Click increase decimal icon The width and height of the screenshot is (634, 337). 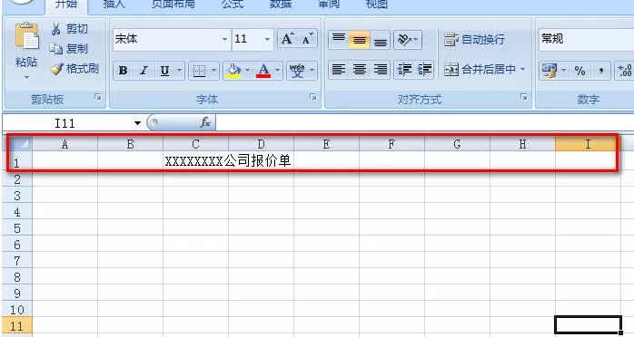(x=624, y=71)
